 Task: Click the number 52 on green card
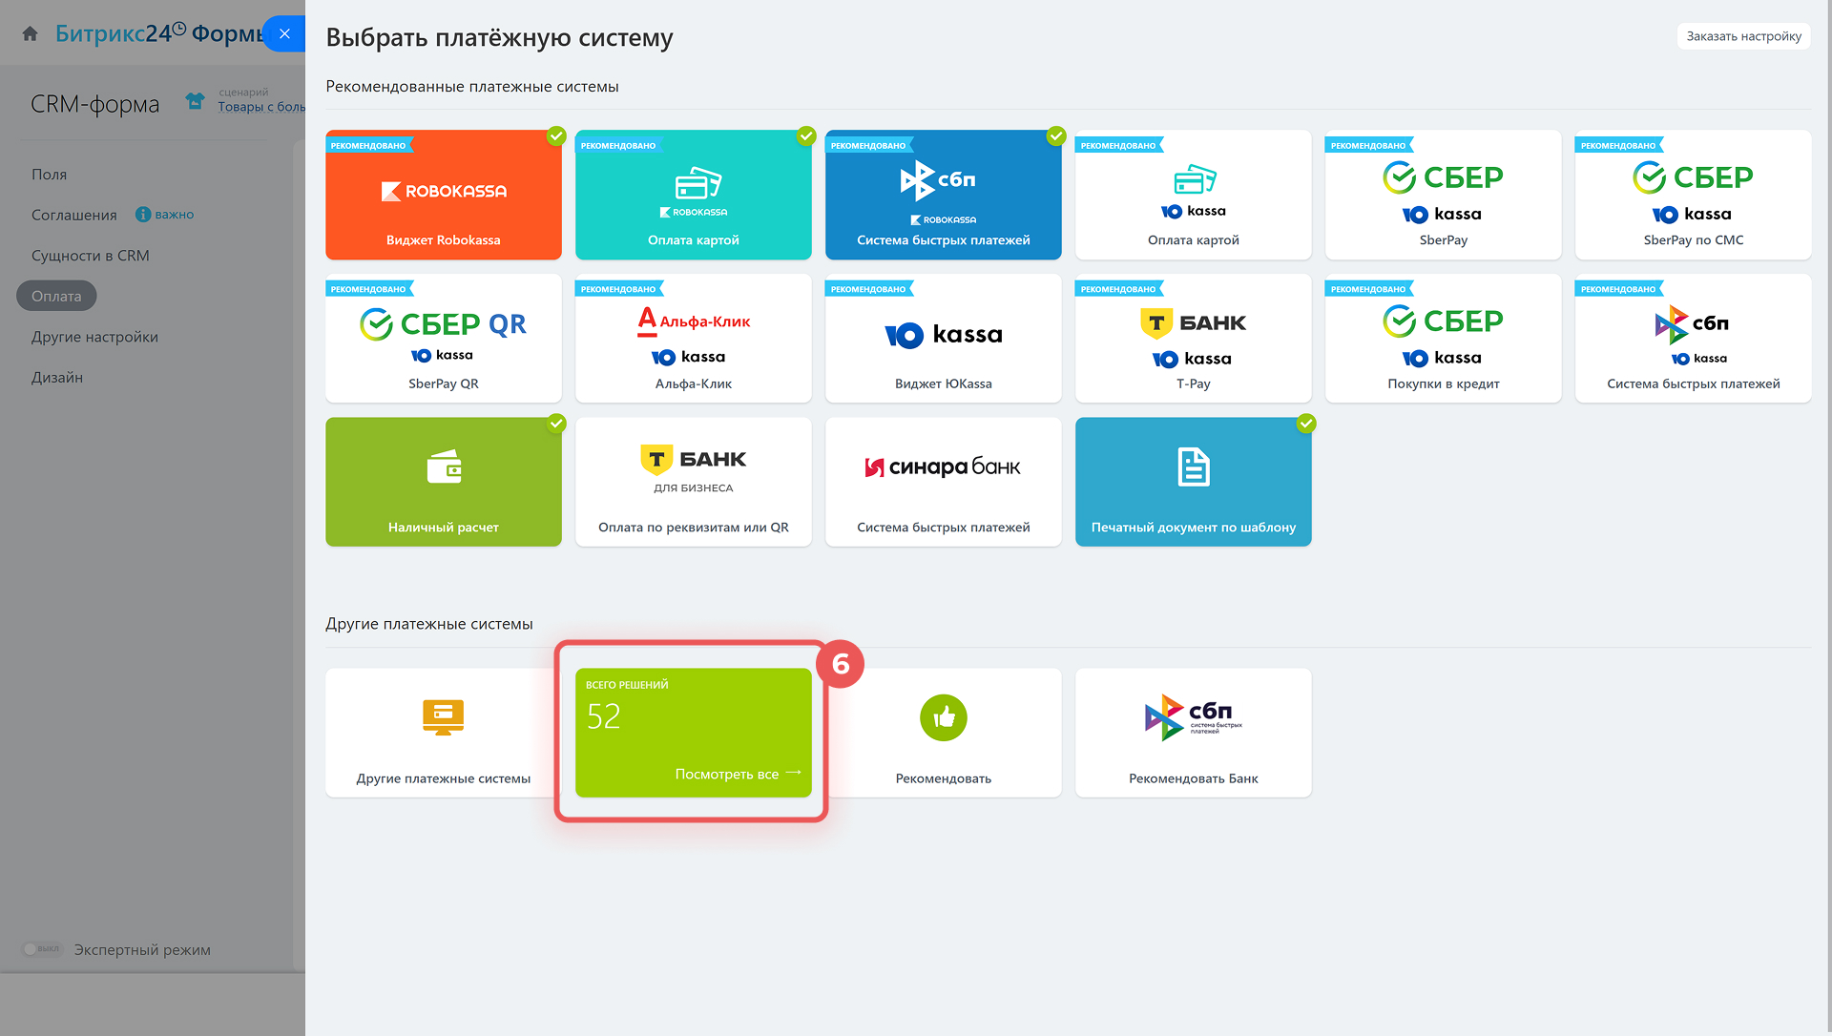603,716
